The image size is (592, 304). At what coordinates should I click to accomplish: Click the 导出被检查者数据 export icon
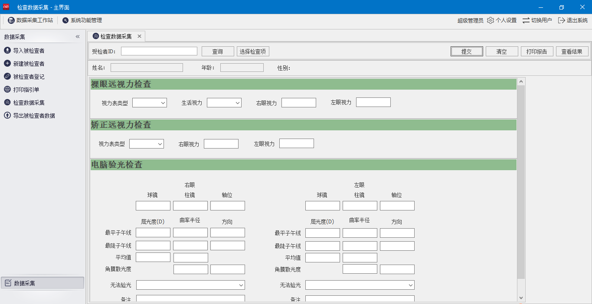7,116
